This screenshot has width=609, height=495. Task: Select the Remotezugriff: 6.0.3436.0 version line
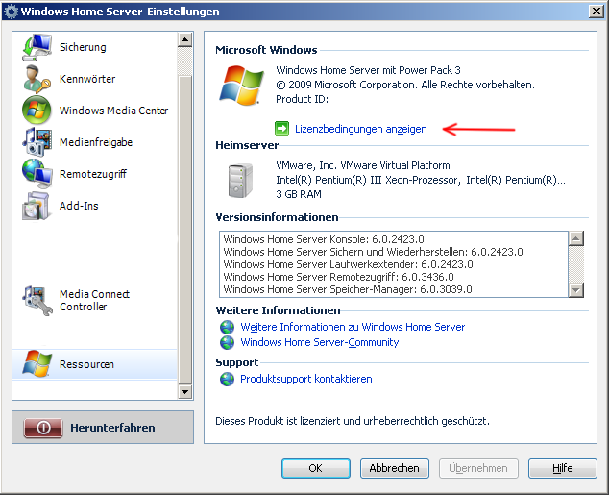point(339,277)
